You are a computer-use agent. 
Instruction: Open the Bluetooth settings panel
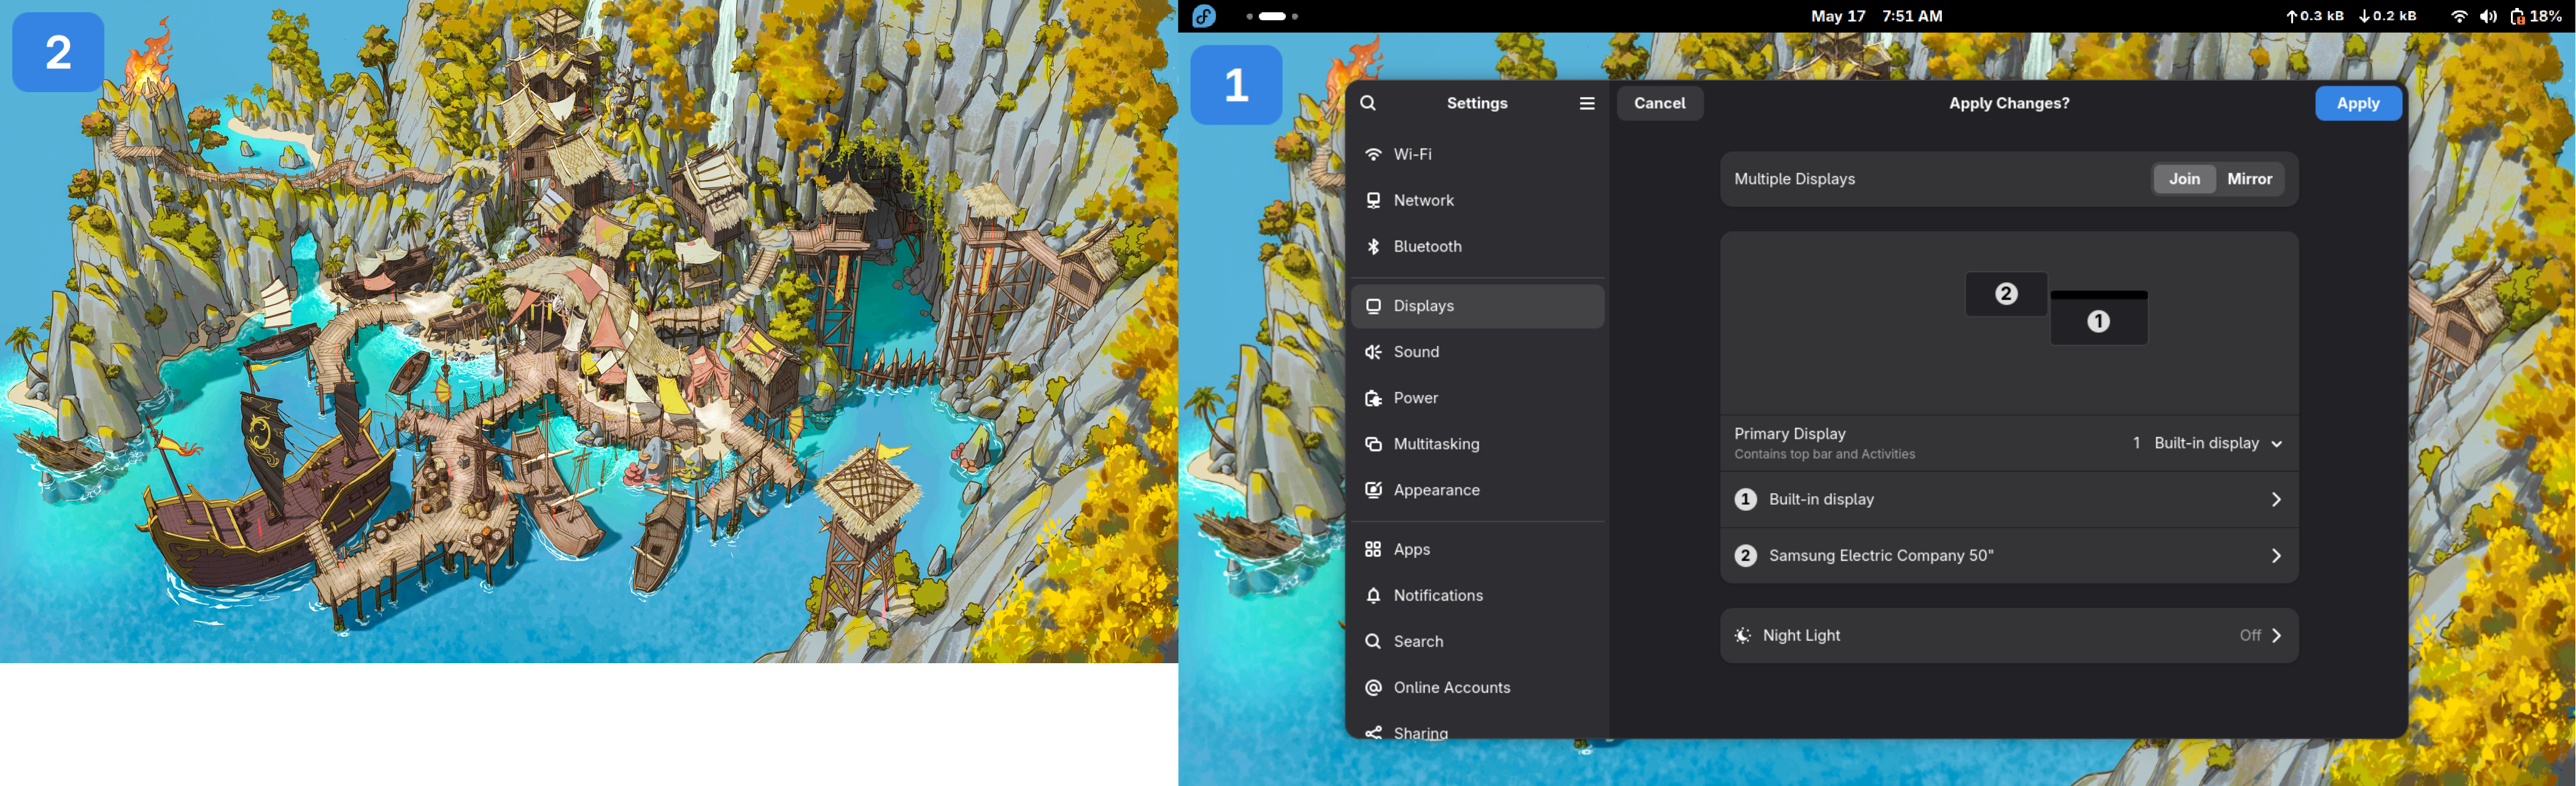click(1477, 246)
